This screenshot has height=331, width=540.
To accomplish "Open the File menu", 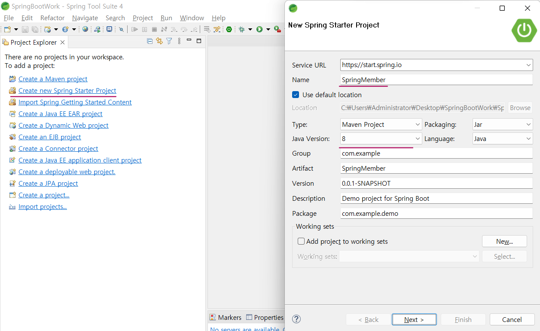I will click(9, 18).
